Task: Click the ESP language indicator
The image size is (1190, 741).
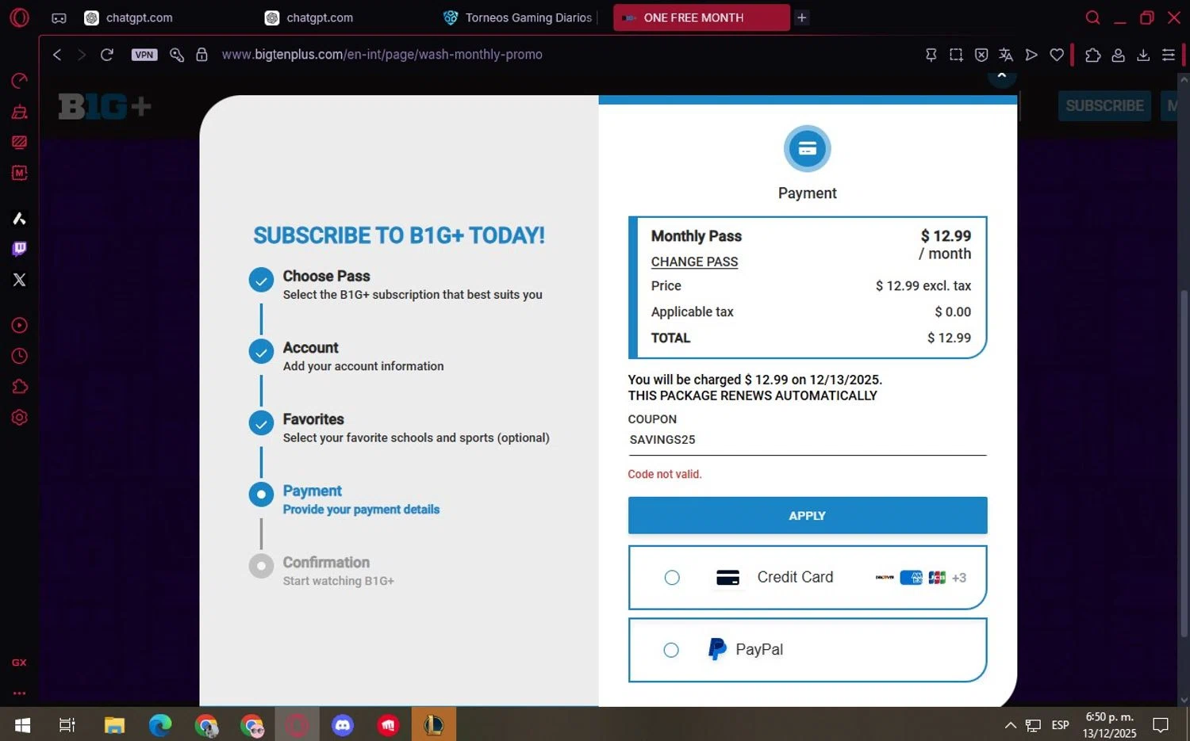Action: click(x=1060, y=724)
